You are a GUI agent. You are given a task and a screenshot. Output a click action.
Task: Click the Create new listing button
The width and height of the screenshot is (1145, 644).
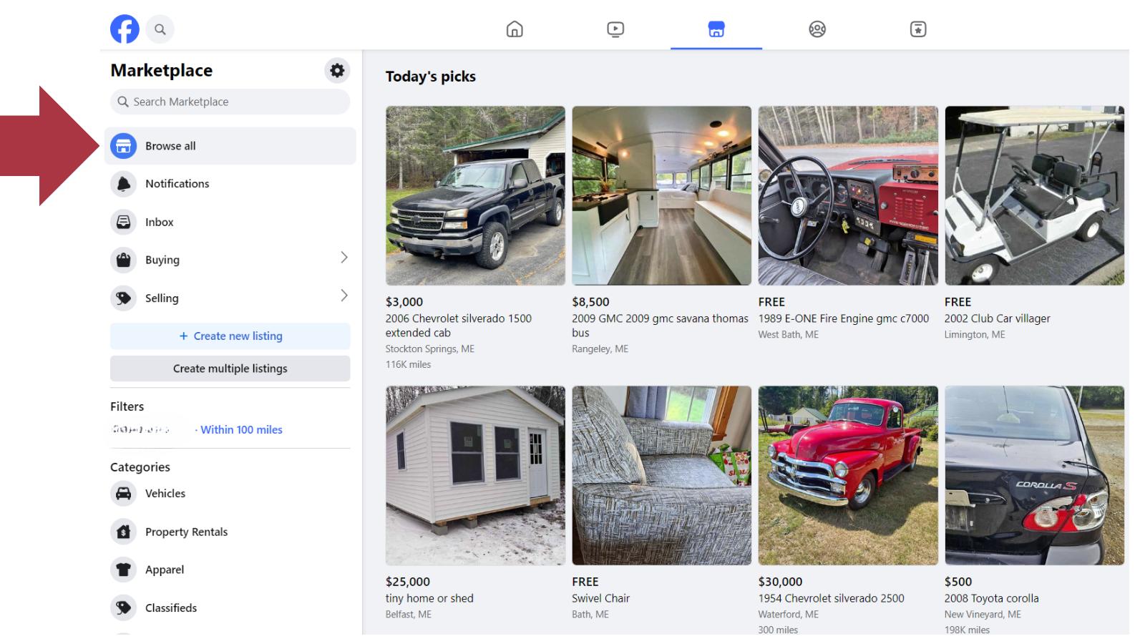coord(230,336)
